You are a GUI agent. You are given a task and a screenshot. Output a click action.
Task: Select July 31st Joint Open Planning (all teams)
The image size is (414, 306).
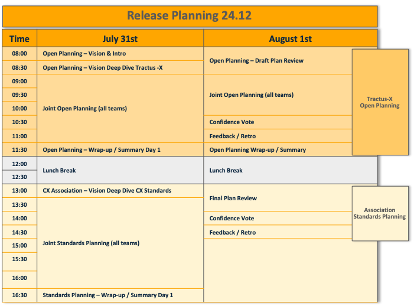(x=120, y=109)
